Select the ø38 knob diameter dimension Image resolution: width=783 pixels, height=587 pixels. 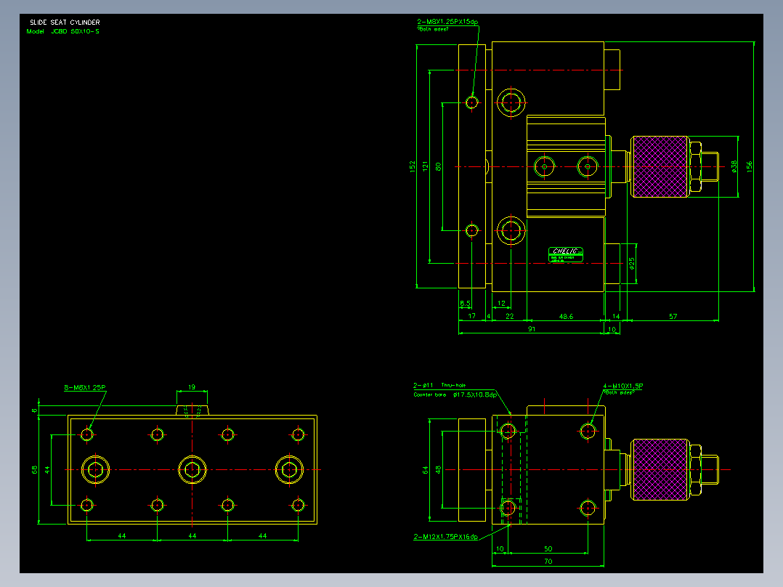pos(734,166)
